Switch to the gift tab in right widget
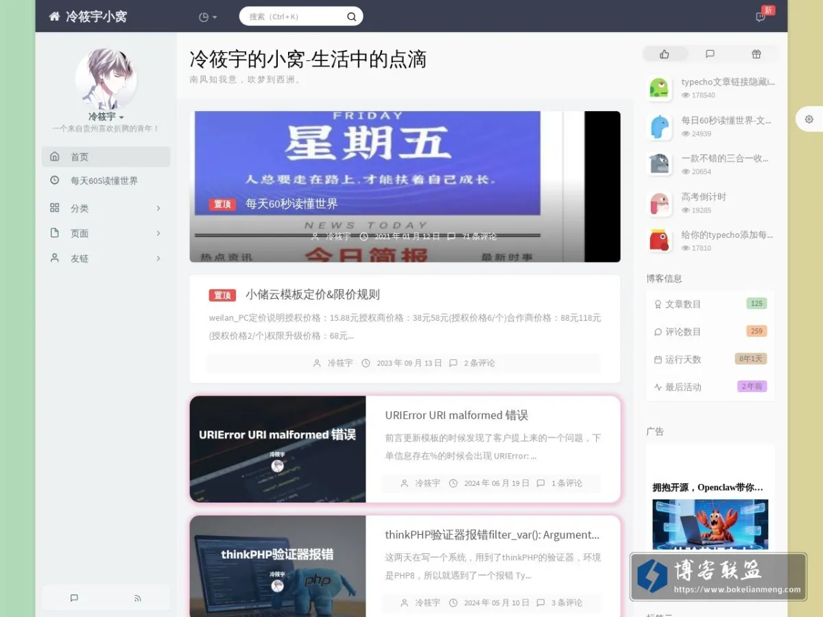 [756, 54]
